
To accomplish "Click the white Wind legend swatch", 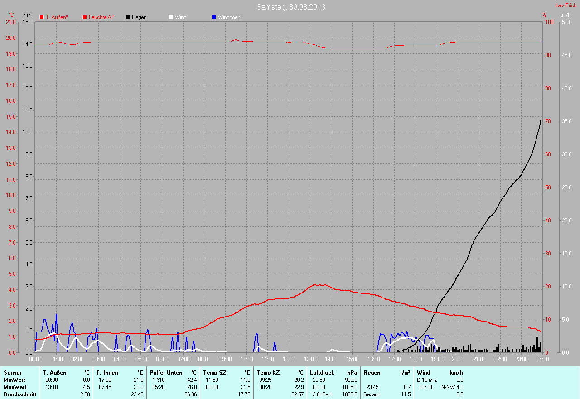I will (171, 17).
